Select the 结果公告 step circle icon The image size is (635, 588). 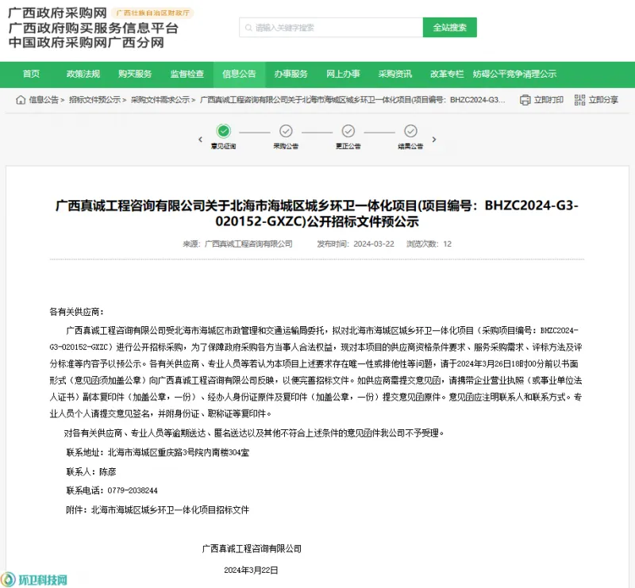pos(410,131)
